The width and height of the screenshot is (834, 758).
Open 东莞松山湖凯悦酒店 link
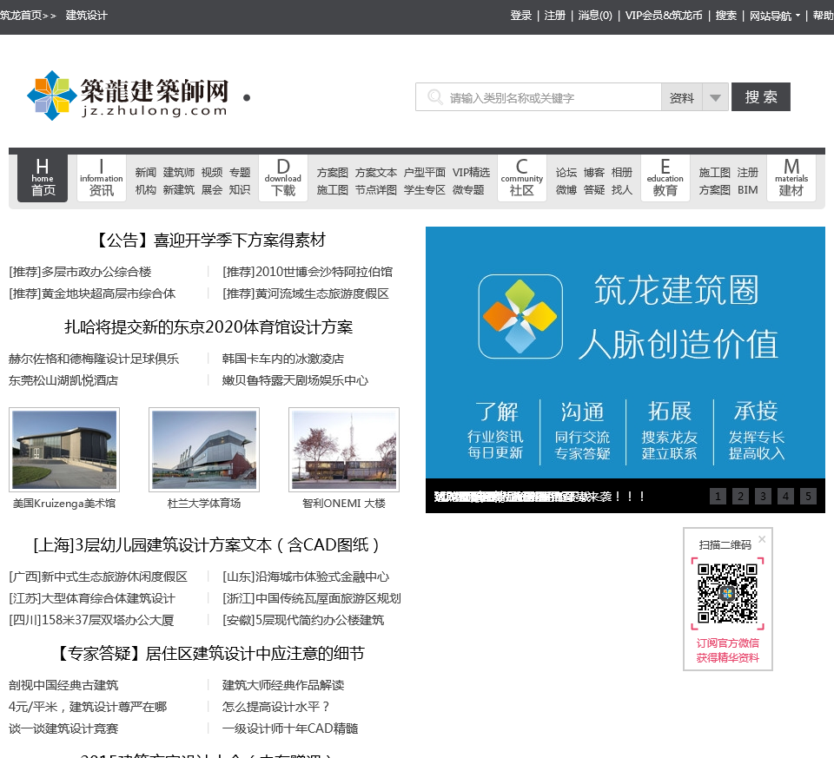point(63,380)
